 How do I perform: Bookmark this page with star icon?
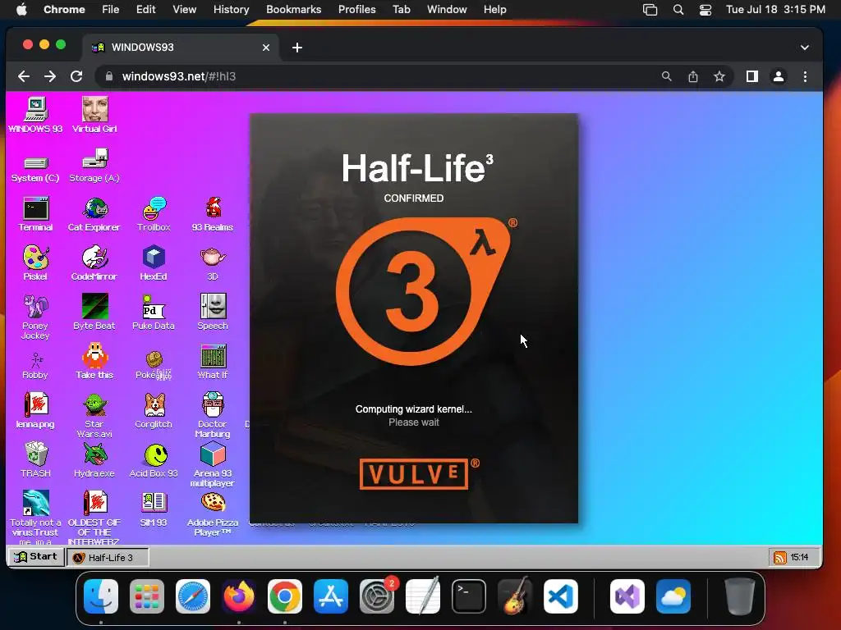(719, 76)
